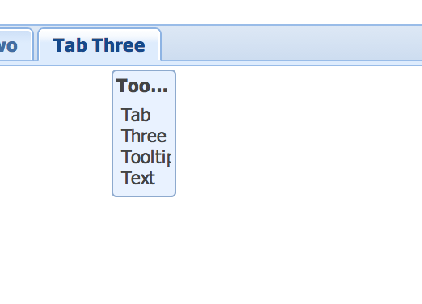This screenshot has height=304, width=422.
Task: Click the gap between the two tabs
Action: tap(36, 44)
